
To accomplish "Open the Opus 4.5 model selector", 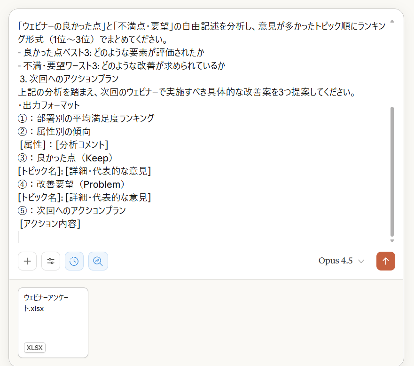I will (x=341, y=261).
